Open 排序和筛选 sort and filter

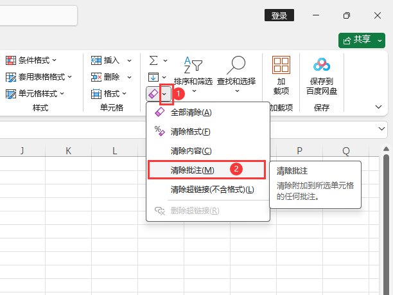point(193,75)
